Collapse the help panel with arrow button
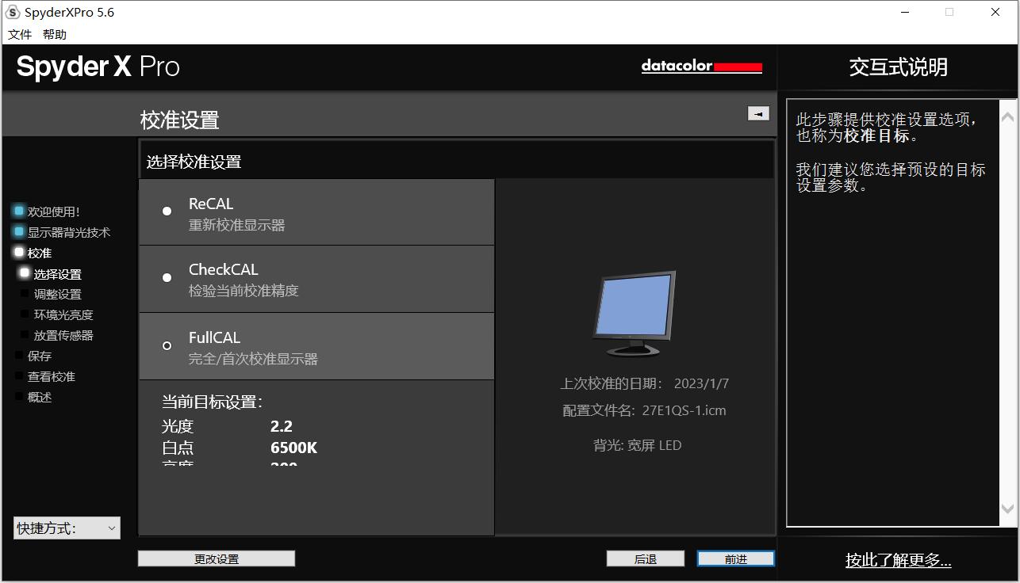 758,113
